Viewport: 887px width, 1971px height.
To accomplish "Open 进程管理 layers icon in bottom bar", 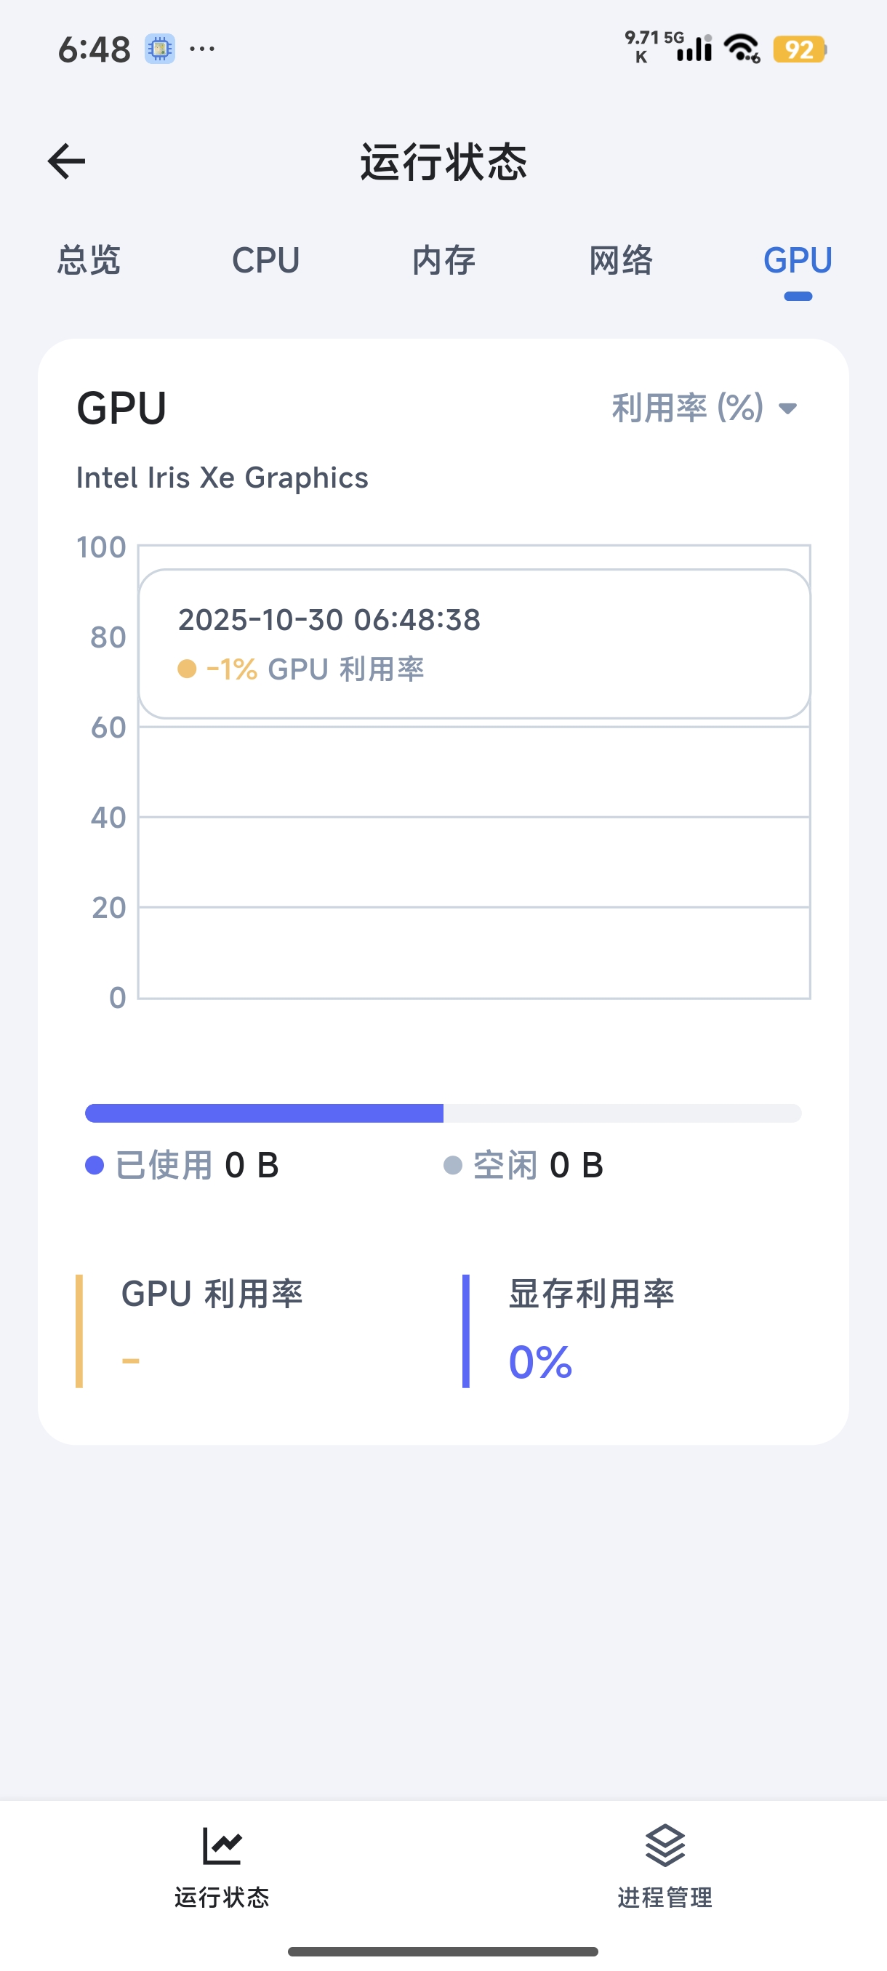I will 665,1846.
